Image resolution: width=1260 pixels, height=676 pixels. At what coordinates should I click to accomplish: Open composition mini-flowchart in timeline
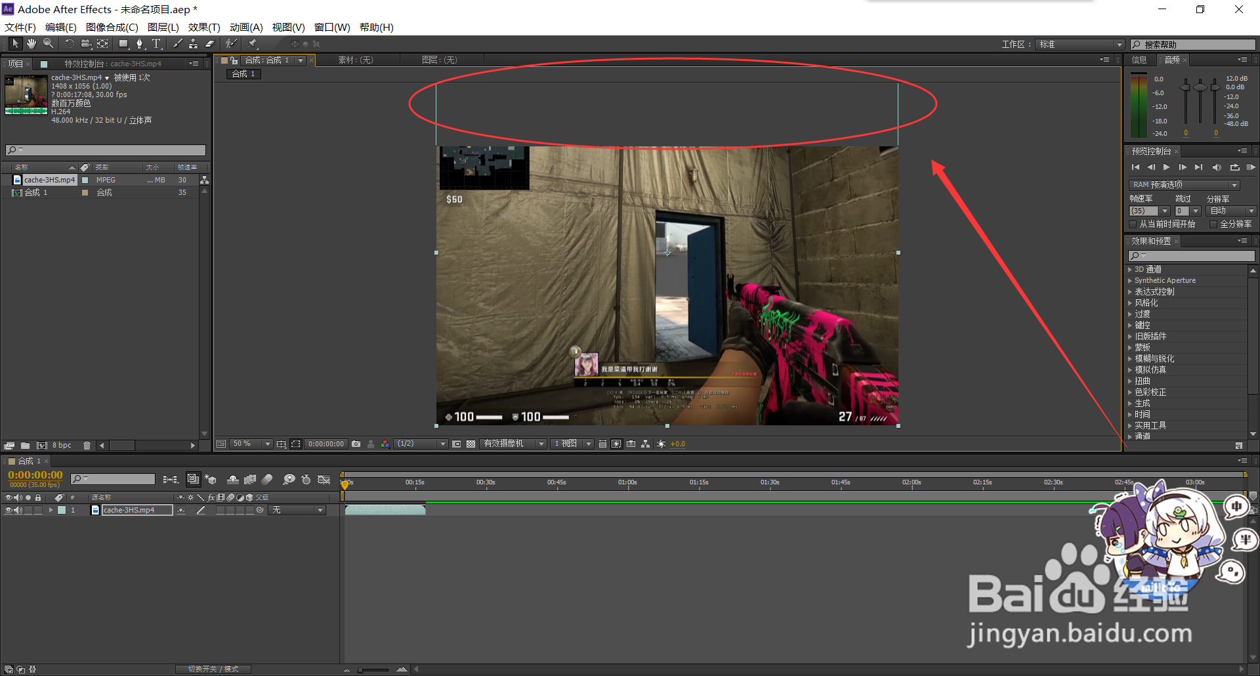(171, 480)
